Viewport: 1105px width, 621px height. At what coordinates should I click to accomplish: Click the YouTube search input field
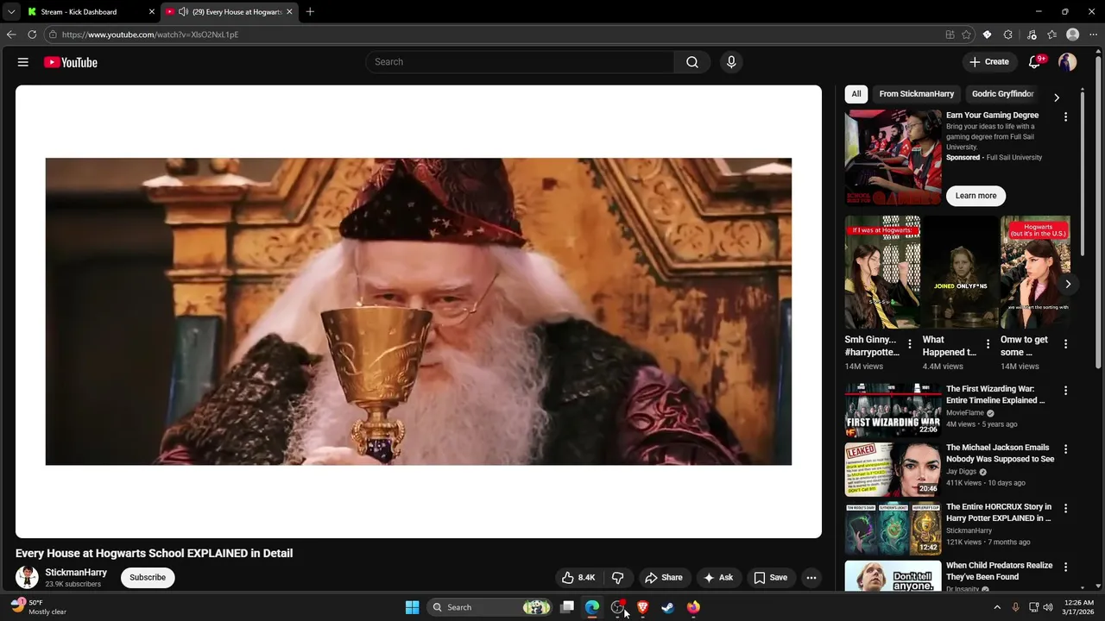pyautogui.click(x=520, y=62)
